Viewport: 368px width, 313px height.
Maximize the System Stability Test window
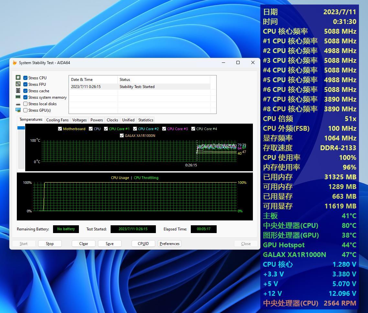click(x=238, y=62)
